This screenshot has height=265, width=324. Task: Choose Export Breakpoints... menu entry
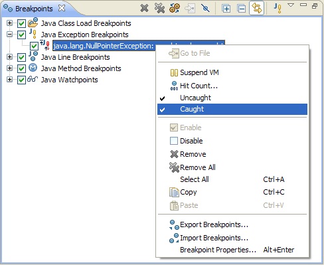tap(232, 224)
